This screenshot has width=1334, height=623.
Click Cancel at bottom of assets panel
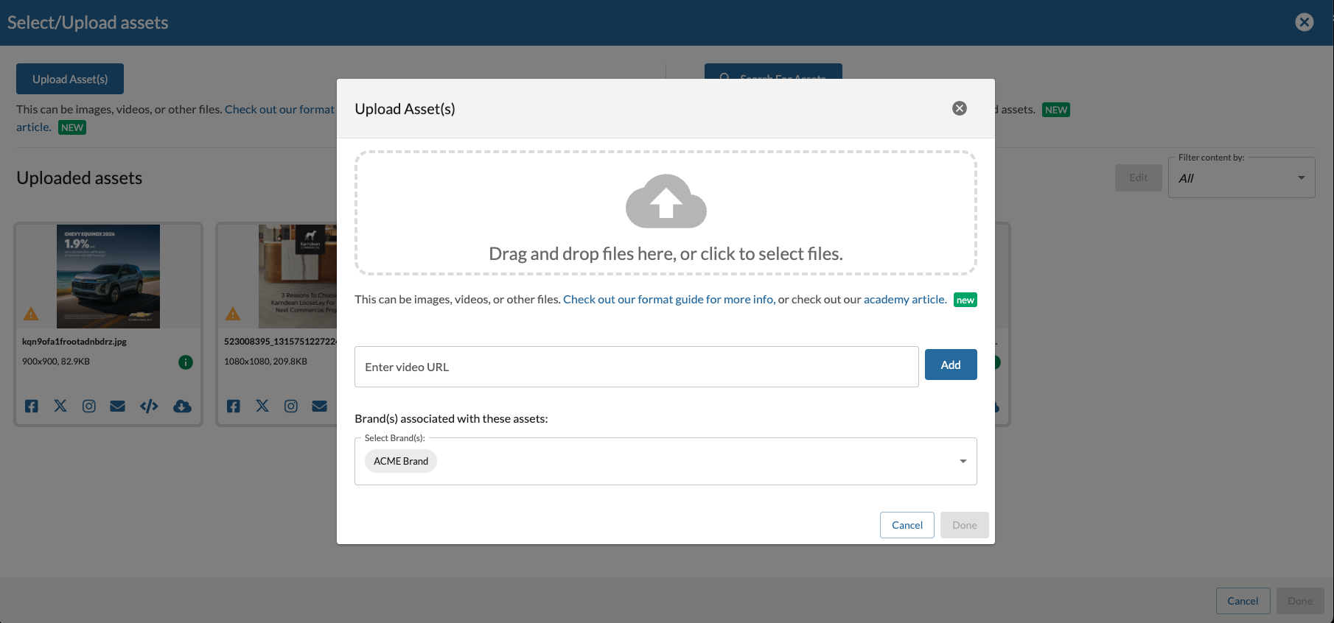pos(1243,601)
